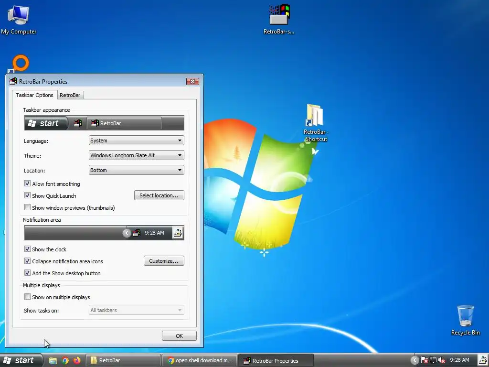Click the taskbar clock showing 9:28 AM
Image resolution: width=489 pixels, height=367 pixels.
tap(459, 360)
